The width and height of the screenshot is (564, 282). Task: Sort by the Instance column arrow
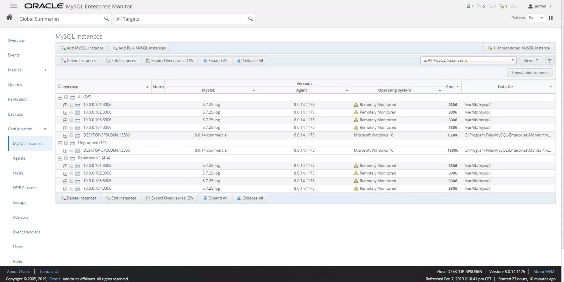[x=147, y=87]
